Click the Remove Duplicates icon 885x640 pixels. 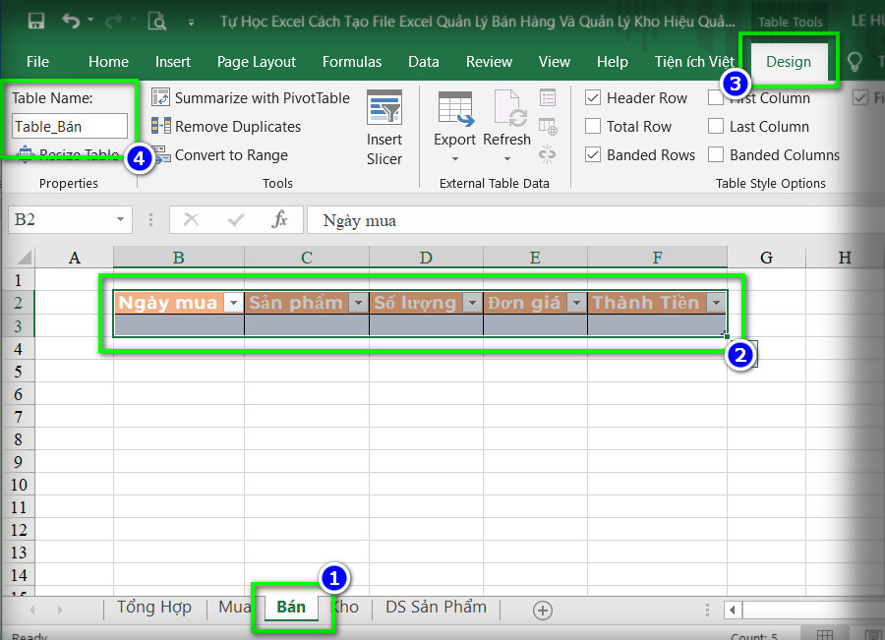click(161, 126)
